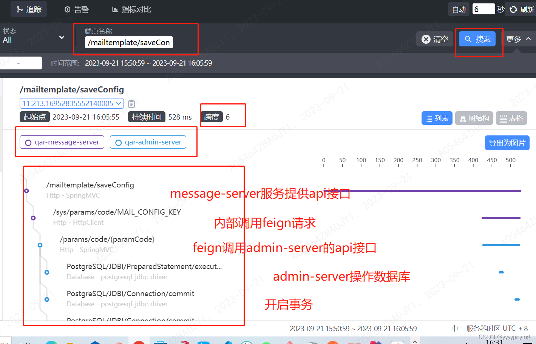This screenshot has height=344, width=536.
Task: Copy the trace ID with clipboard icon
Action: click(131, 104)
